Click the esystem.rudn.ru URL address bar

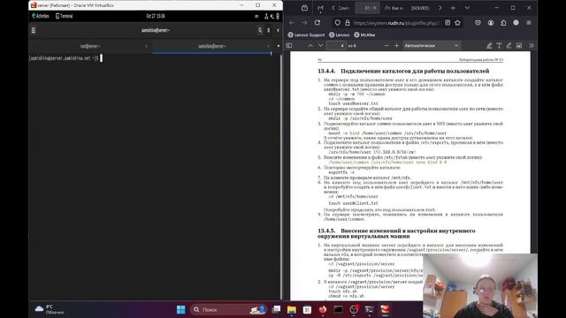[396, 23]
